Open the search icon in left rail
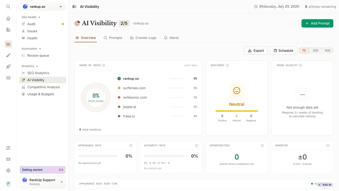This screenshot has width=339, height=191. [8, 6]
